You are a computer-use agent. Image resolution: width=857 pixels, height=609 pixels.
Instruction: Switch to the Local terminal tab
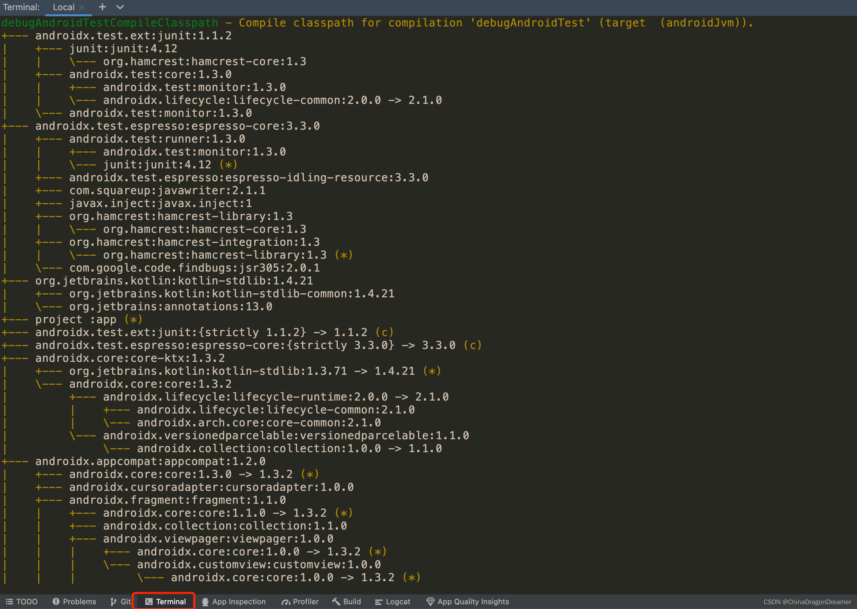[x=64, y=7]
